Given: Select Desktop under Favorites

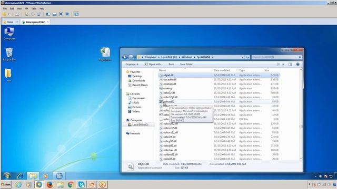Looking at the screenshot, I should pos(135,76).
